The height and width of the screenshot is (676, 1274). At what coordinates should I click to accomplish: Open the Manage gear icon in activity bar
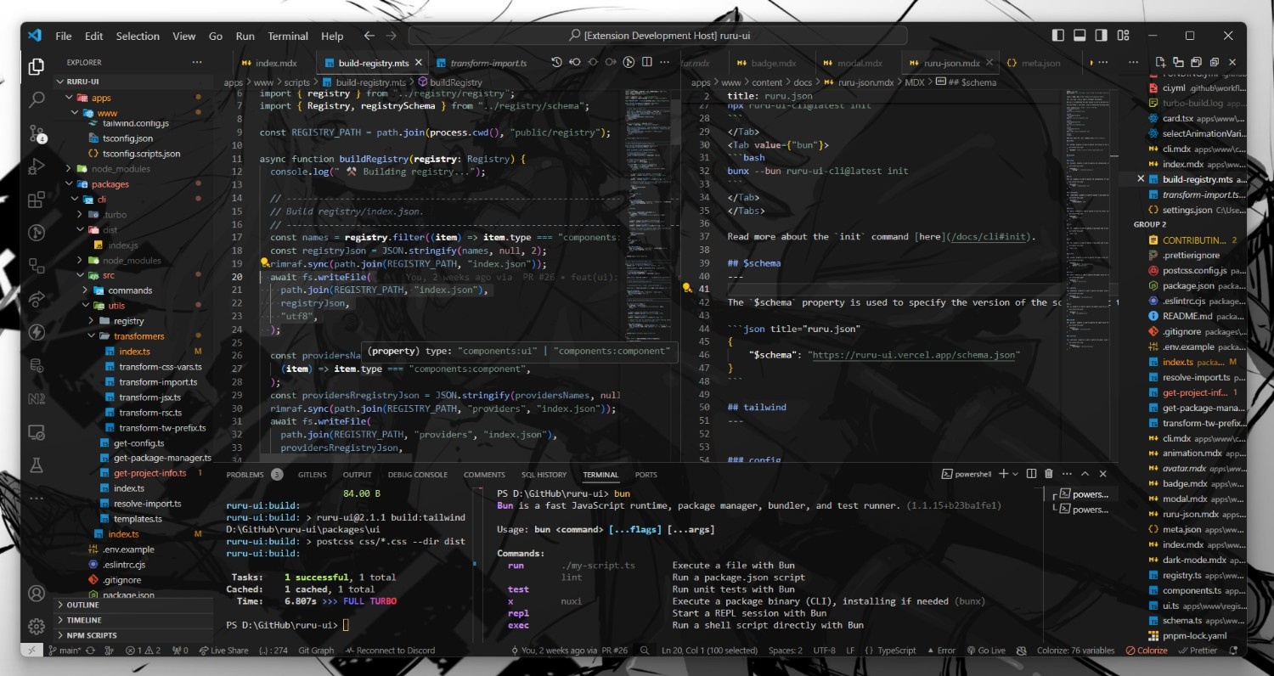(x=37, y=627)
